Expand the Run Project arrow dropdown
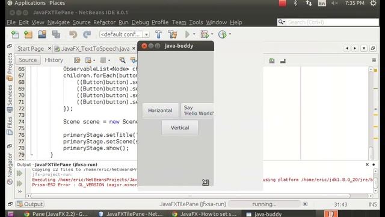The height and width of the screenshot is (217, 385). point(194,34)
